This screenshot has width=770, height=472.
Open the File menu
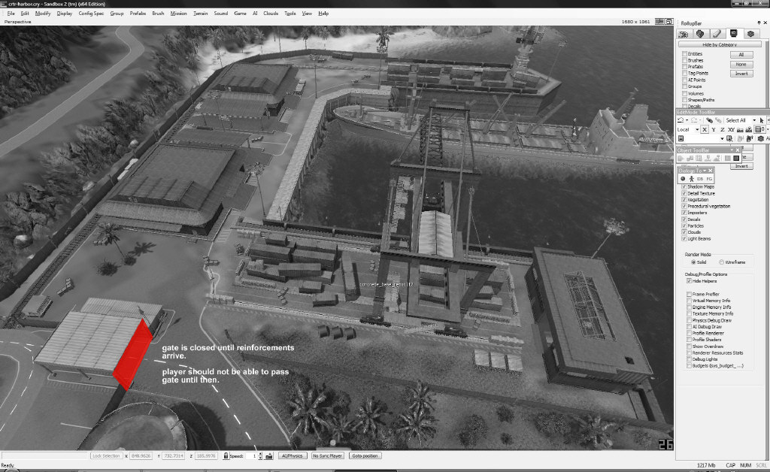pyautogui.click(x=11, y=14)
